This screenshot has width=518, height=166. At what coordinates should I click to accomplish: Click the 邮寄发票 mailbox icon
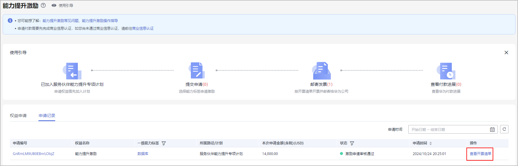321,71
